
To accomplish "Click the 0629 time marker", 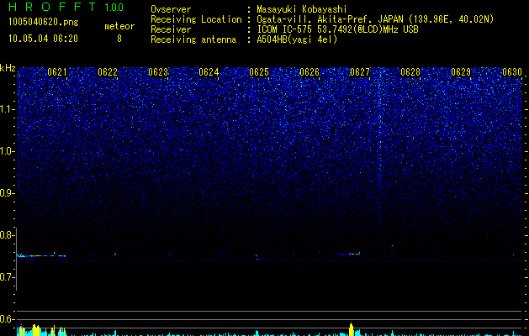I will [x=461, y=71].
